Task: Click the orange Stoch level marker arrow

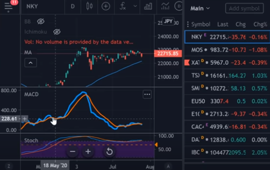Action: coord(156,145)
